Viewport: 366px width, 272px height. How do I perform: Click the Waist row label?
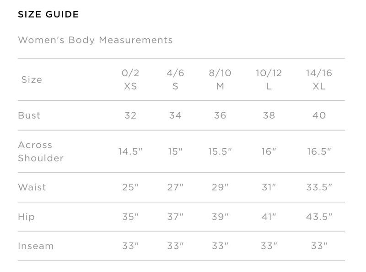(32, 187)
